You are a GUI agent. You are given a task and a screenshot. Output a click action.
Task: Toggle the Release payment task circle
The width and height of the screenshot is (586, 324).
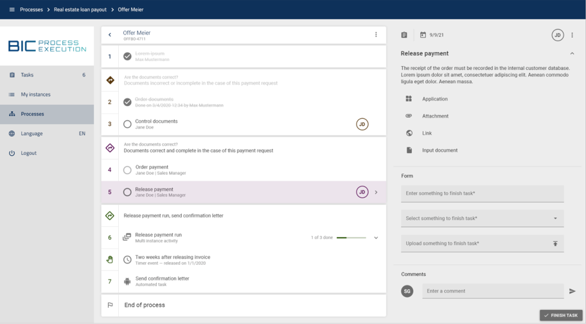[127, 192]
